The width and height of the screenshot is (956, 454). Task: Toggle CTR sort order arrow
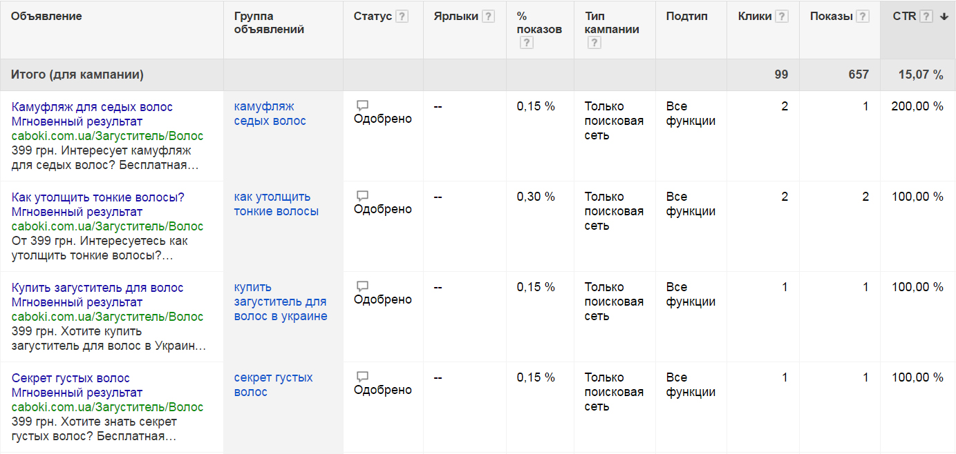(x=944, y=17)
